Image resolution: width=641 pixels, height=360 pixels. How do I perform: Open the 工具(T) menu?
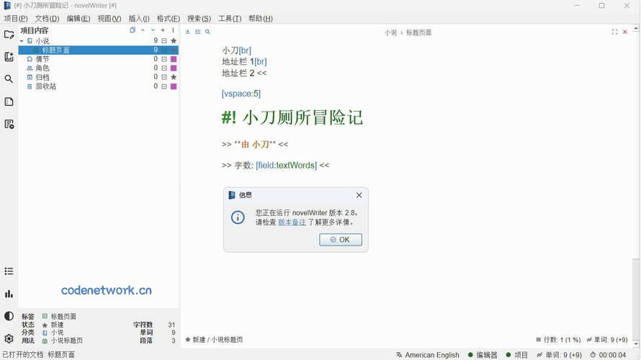pos(230,19)
